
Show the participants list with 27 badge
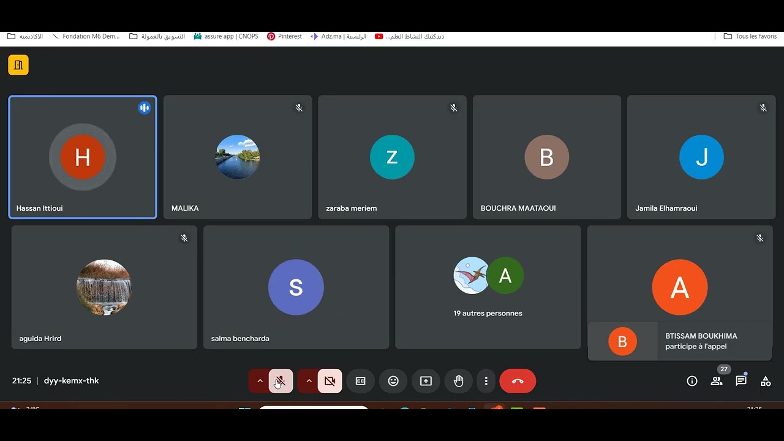tap(717, 381)
